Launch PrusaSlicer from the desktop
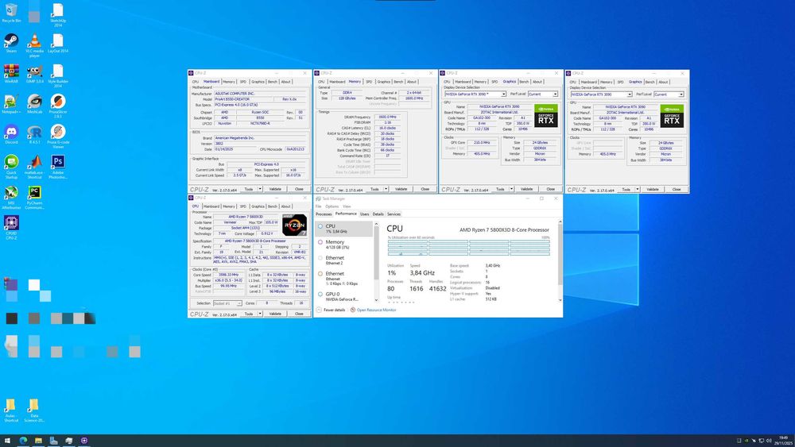The height and width of the screenshot is (447, 795). (x=58, y=106)
